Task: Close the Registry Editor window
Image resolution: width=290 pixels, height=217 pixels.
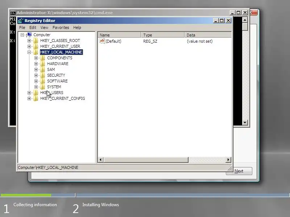Action: coord(228,21)
